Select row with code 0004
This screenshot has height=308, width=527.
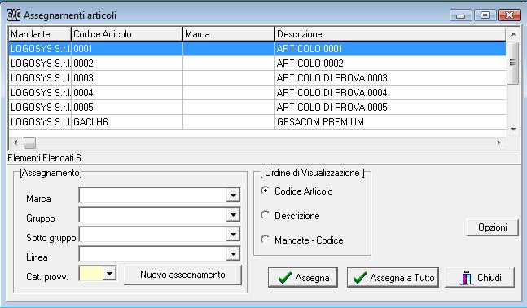point(257,92)
